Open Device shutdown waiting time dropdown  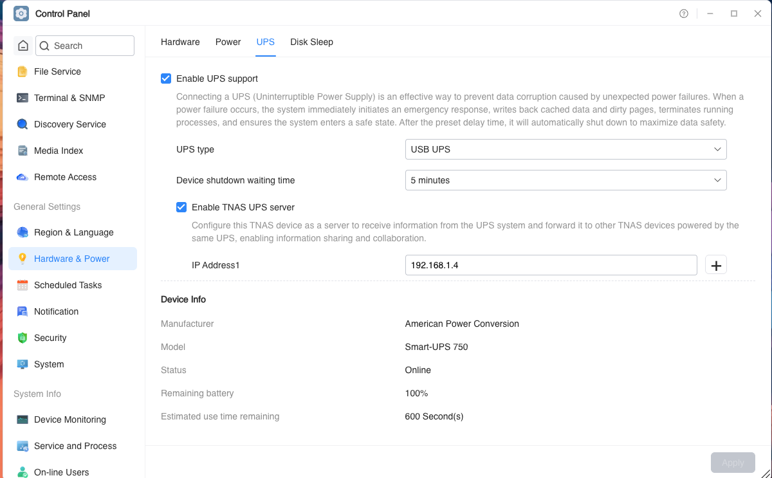(x=565, y=180)
